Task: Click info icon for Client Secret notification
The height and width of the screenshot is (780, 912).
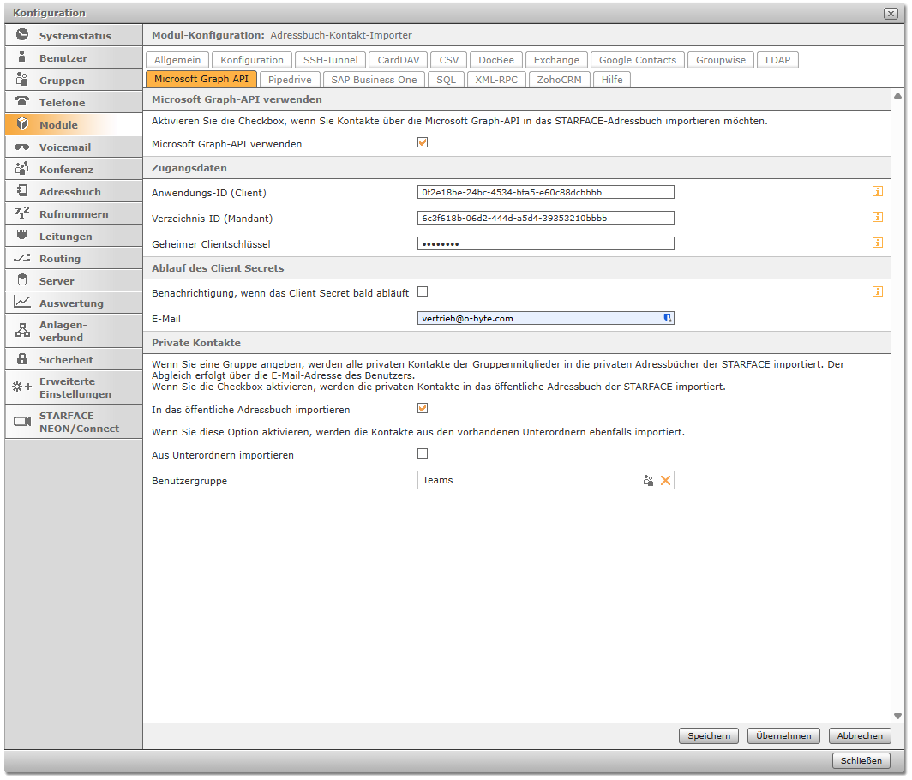Action: coord(877,292)
